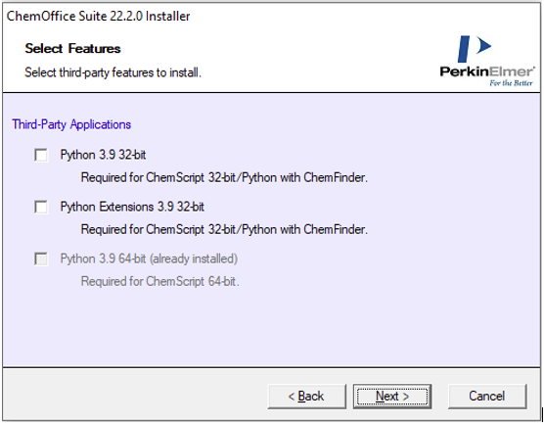This screenshot has width=544, height=424.
Task: Click the description under Python 3.9 32-bit
Action: pyautogui.click(x=224, y=178)
